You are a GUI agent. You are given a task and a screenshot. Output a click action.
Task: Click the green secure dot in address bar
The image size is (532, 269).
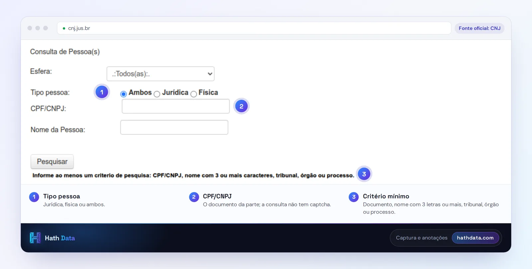(x=64, y=28)
